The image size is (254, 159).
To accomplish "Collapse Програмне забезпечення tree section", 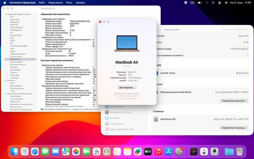I will click(x=6, y=94).
